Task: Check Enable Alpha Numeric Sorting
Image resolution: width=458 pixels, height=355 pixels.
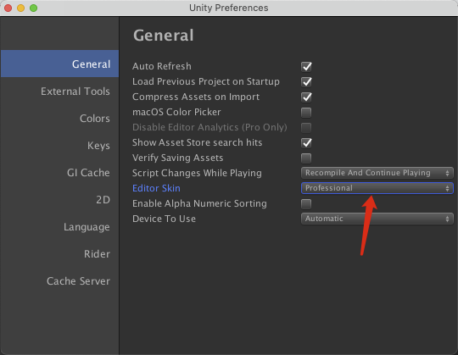Action: click(x=306, y=203)
